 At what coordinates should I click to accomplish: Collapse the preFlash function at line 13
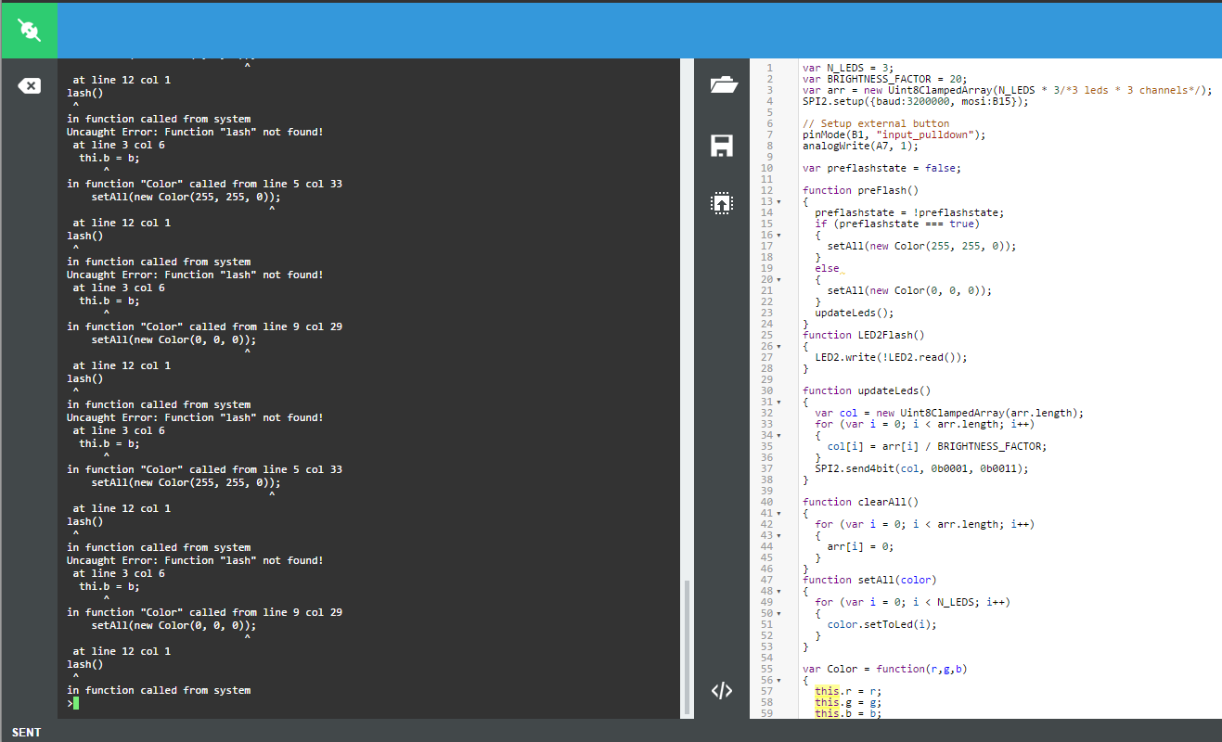coord(778,201)
